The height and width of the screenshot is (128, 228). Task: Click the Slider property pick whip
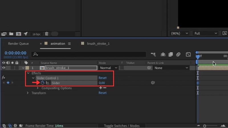[153, 82]
